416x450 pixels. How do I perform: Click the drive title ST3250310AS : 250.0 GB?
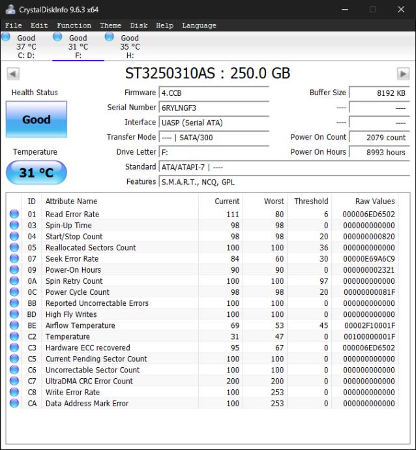point(208,73)
